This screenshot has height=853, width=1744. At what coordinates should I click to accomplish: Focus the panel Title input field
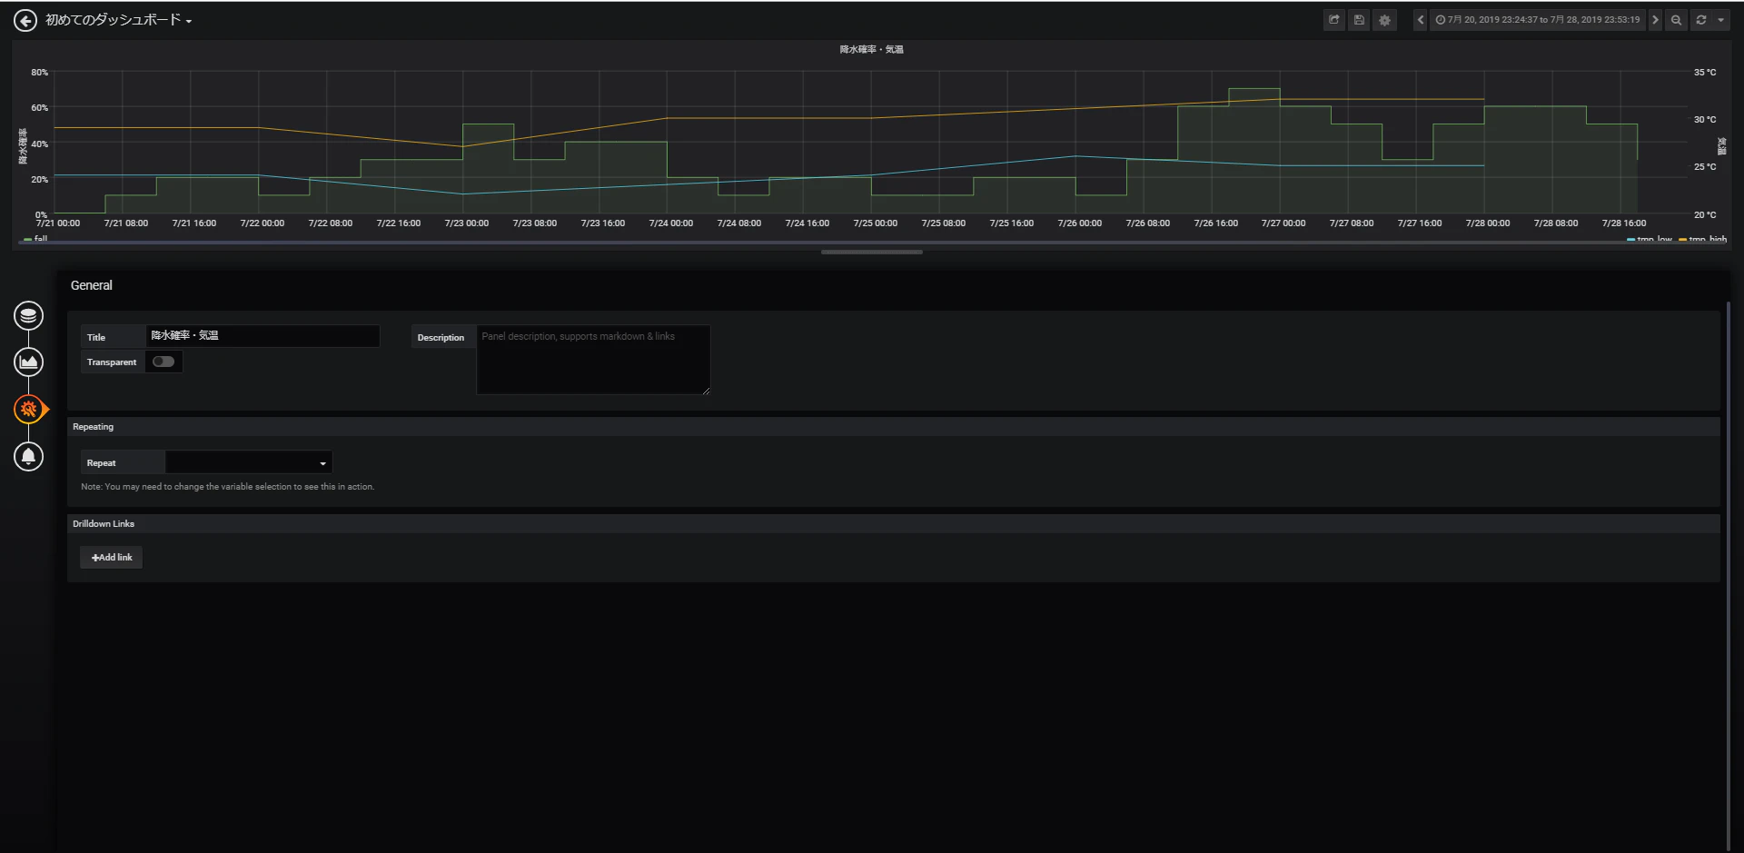pos(263,336)
